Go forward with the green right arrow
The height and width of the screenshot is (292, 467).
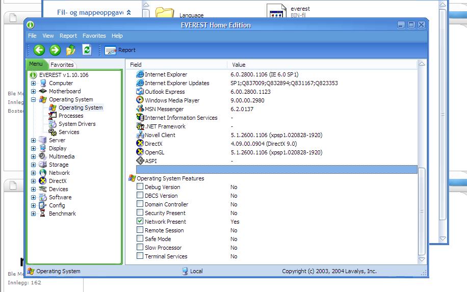[55, 50]
